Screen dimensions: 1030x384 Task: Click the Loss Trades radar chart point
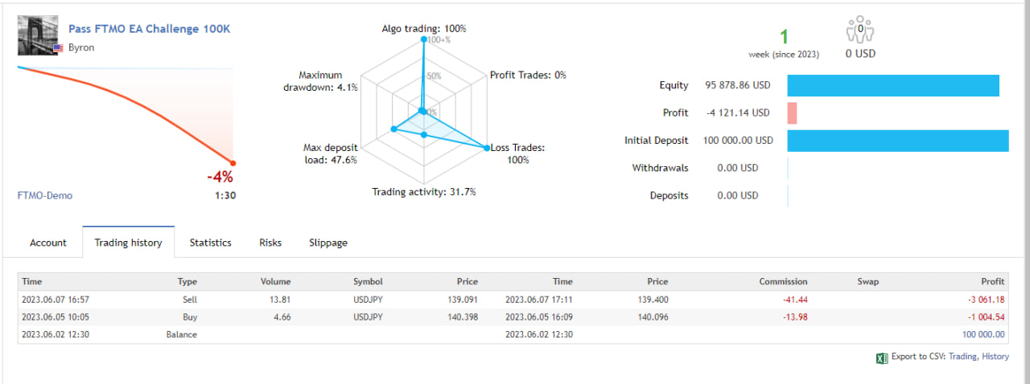coord(486,148)
